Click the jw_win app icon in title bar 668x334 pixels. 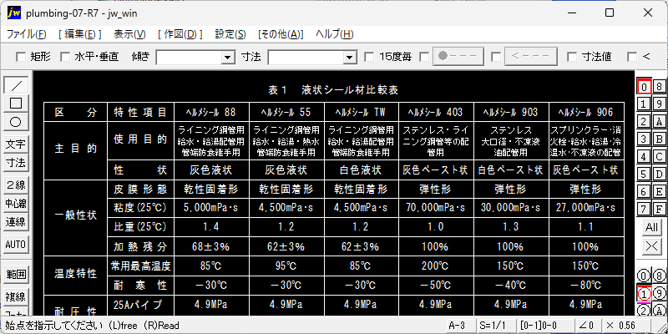(14, 13)
